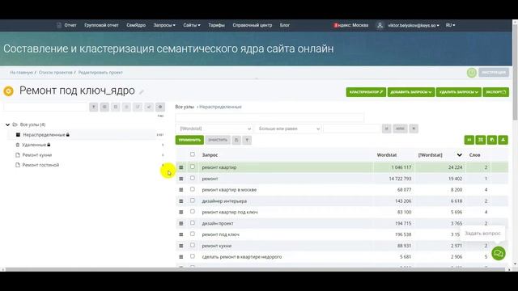Viewport: 518px width, 291px height.
Task: Check the 'ремонт квартир в москве' checkbox
Action: tap(193, 189)
